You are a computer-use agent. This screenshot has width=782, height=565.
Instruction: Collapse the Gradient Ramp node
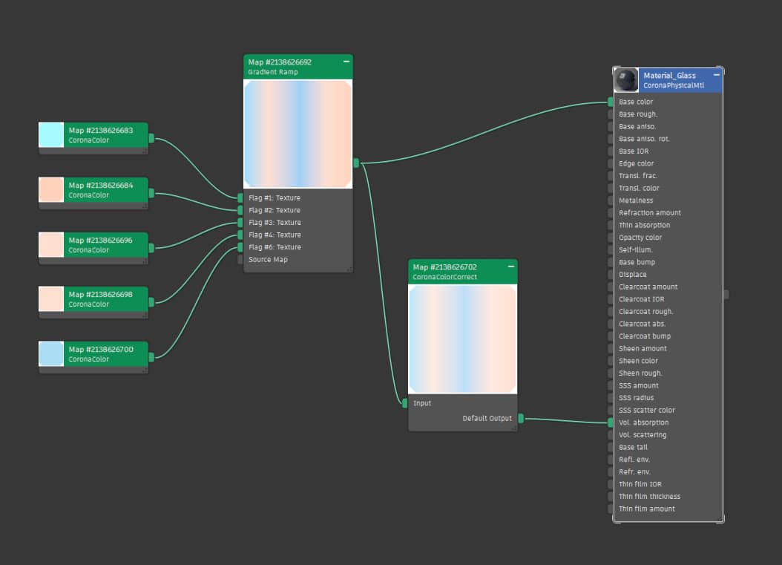(x=346, y=62)
